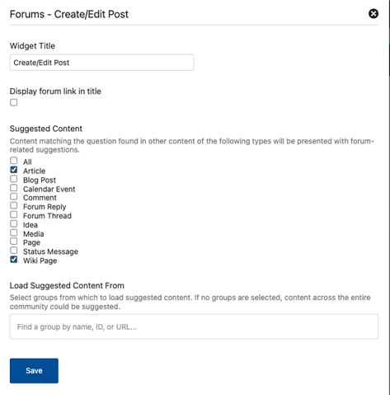Tick the Blog Post checkbox
The image size is (390, 395).
[14, 179]
